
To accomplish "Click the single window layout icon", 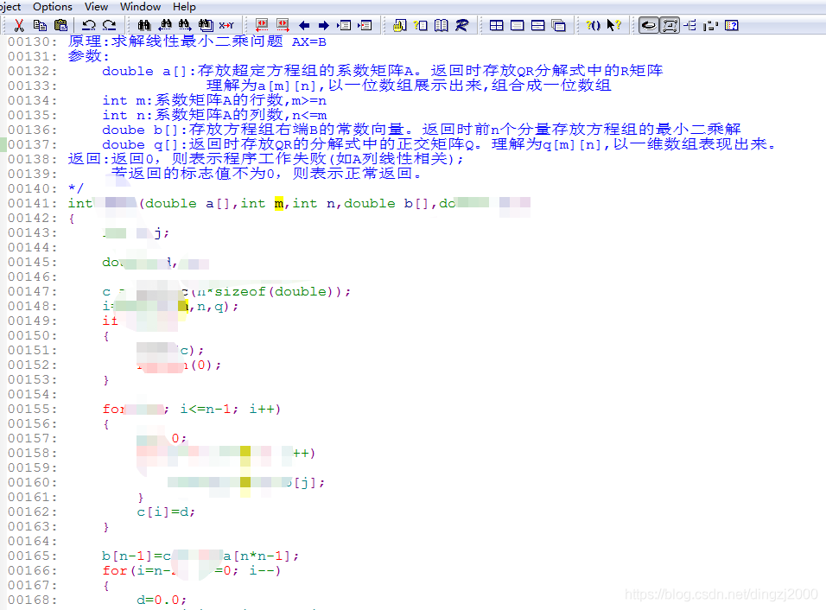I will click(518, 25).
